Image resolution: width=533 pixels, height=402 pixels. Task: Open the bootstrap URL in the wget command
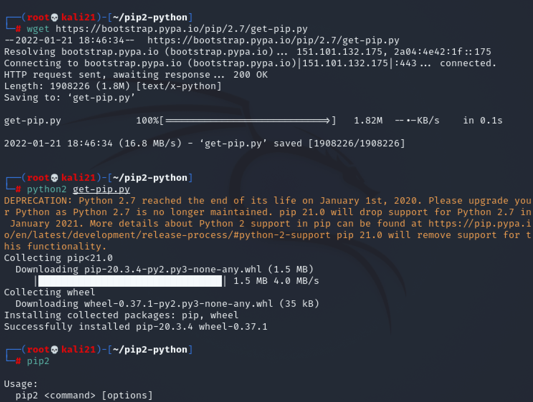(181, 29)
